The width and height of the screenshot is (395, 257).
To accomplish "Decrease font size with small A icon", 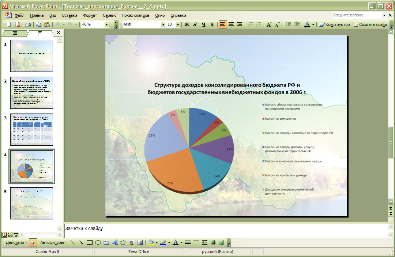I will coord(277,24).
